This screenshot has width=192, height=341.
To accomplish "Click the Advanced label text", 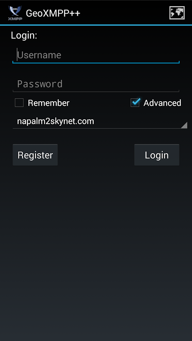I will click(x=162, y=103).
